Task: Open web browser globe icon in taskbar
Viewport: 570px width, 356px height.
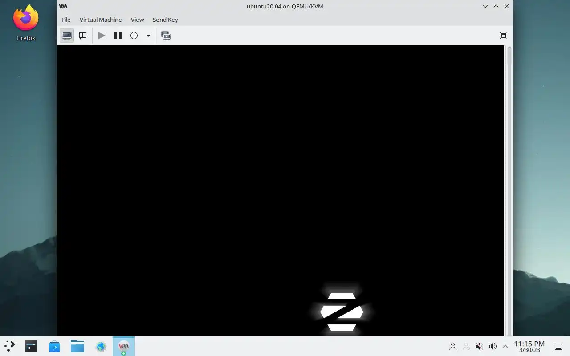Action: (x=101, y=346)
